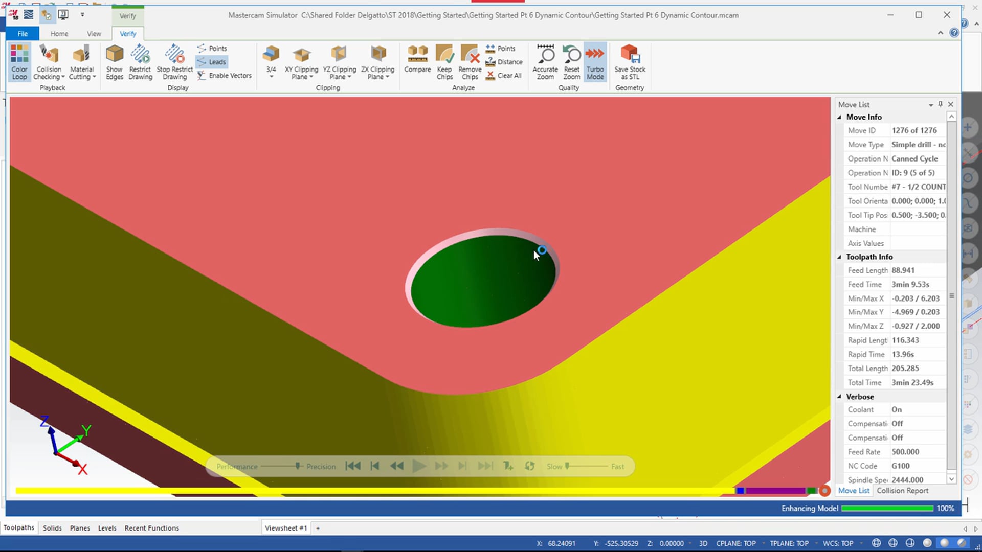Expand the Verbose section details
The image size is (982, 552).
point(841,396)
